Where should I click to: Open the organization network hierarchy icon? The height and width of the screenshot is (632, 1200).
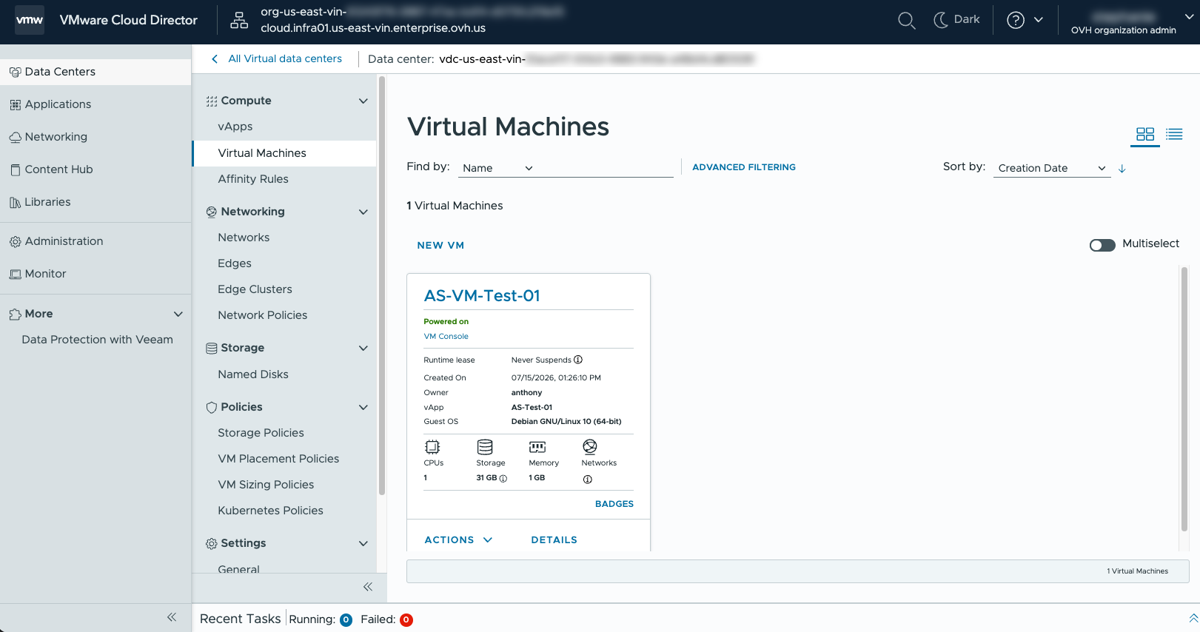tap(239, 21)
